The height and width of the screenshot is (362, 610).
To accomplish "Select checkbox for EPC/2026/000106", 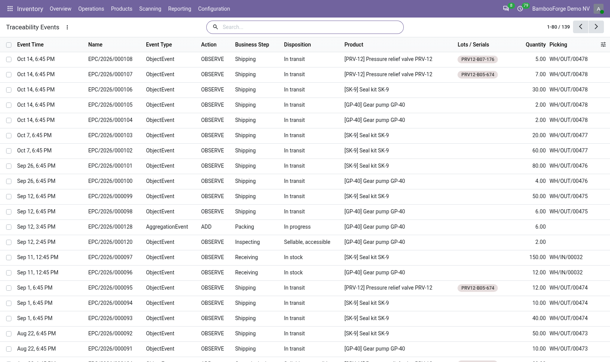I will [x=9, y=90].
